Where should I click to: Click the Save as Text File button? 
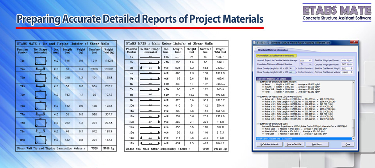point(294,144)
